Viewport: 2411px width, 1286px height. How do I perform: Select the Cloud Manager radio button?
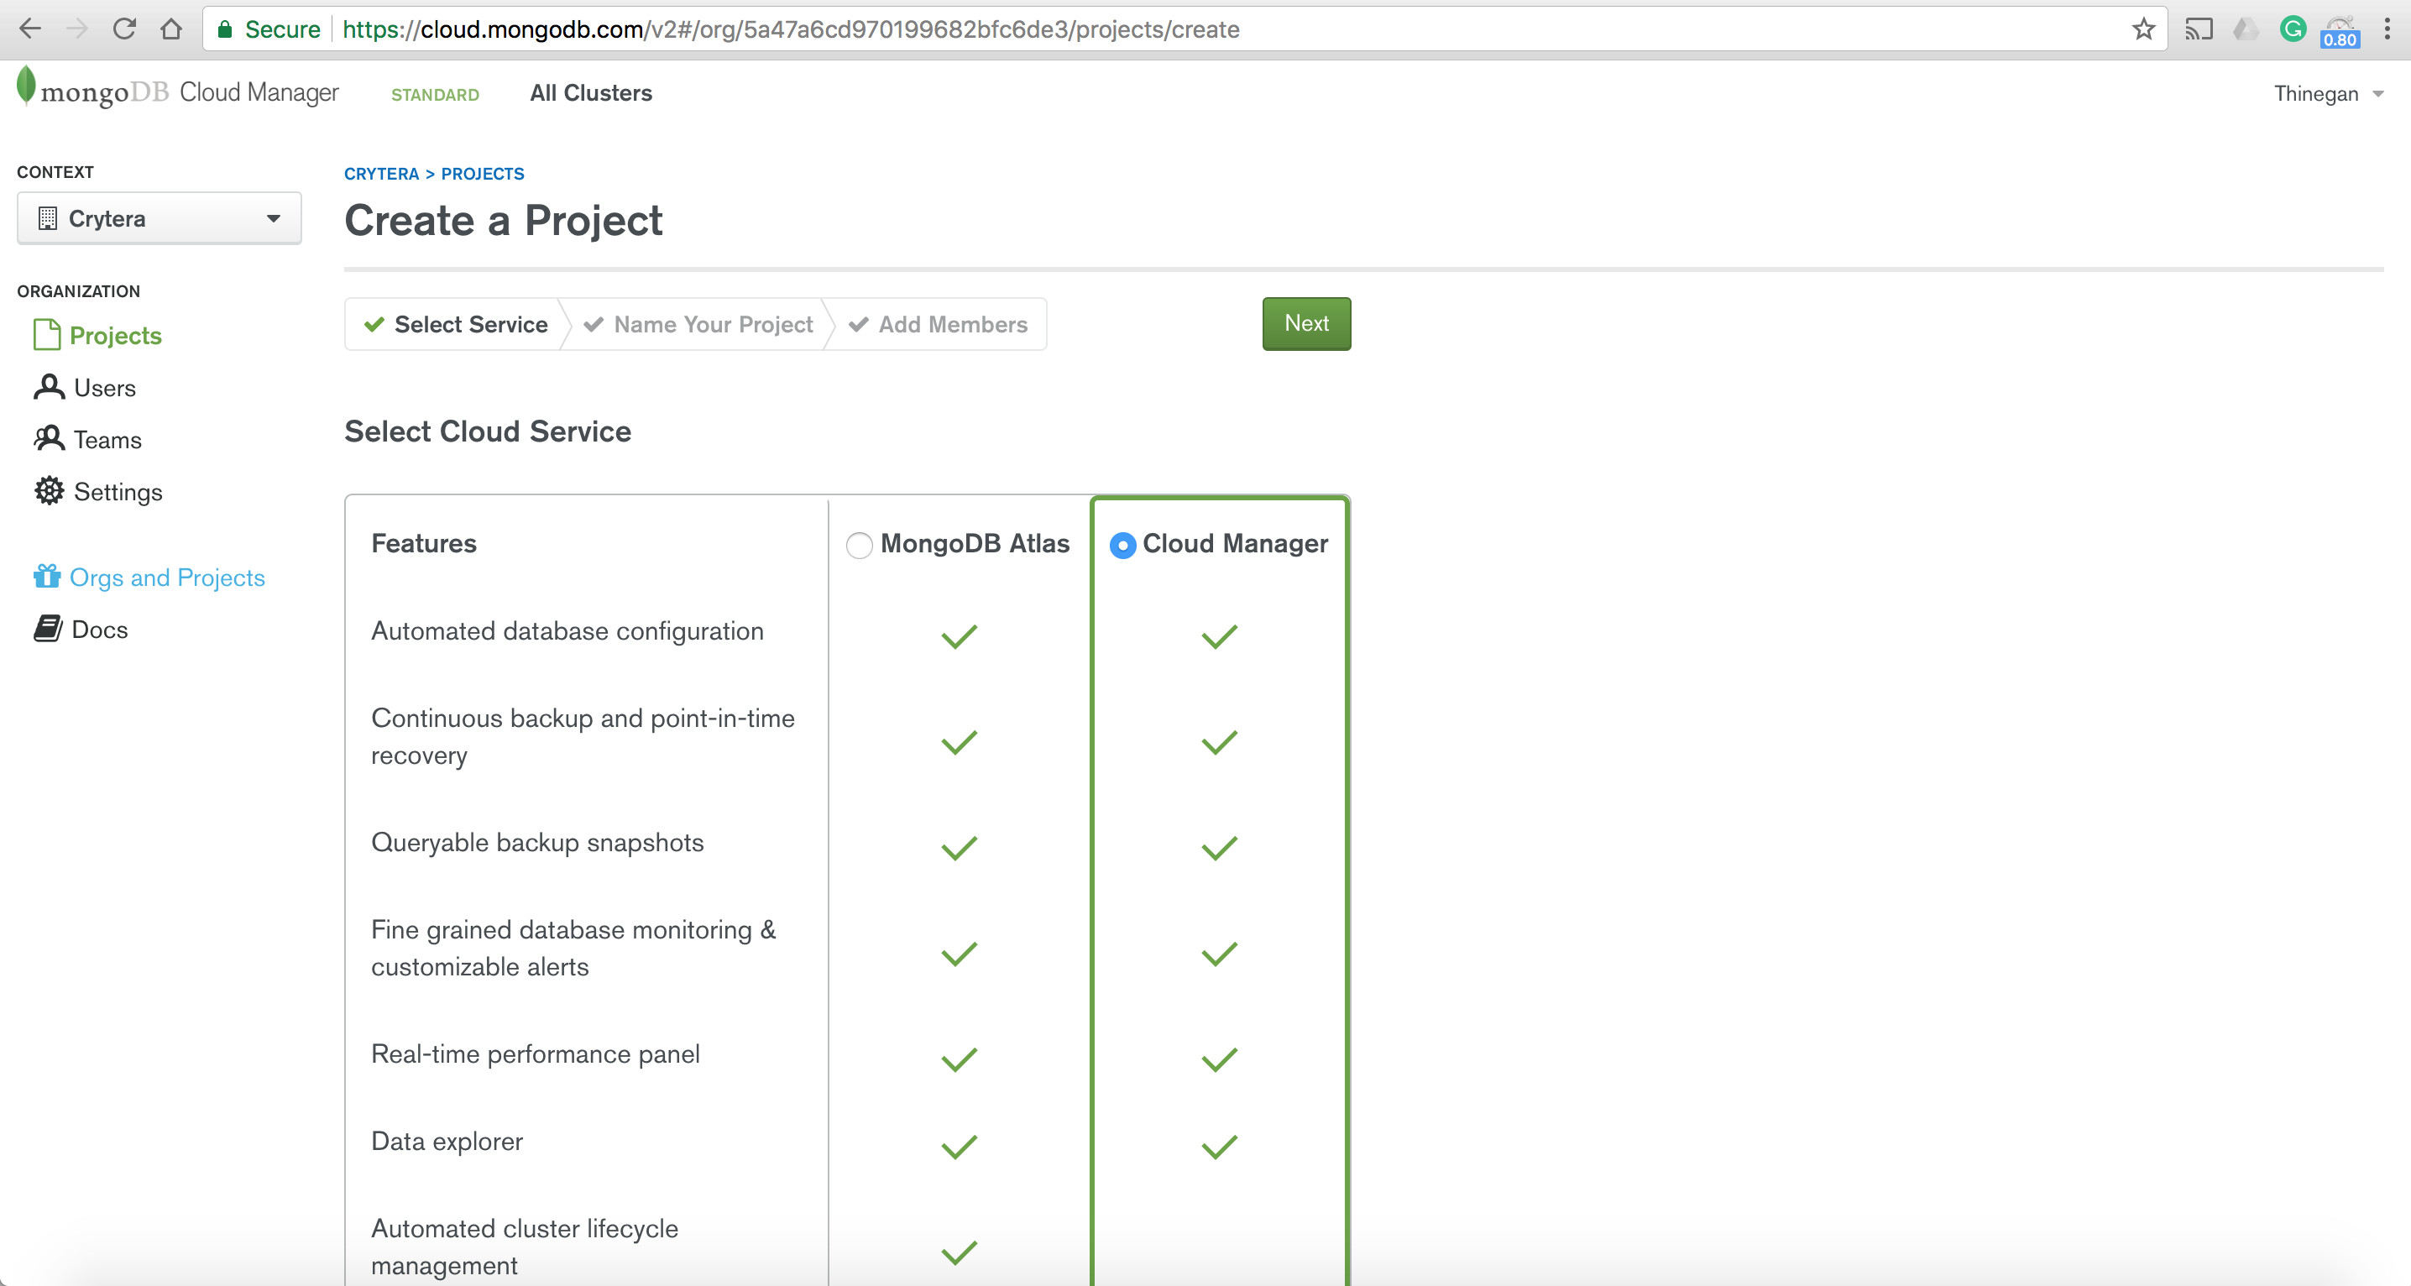[x=1122, y=545]
